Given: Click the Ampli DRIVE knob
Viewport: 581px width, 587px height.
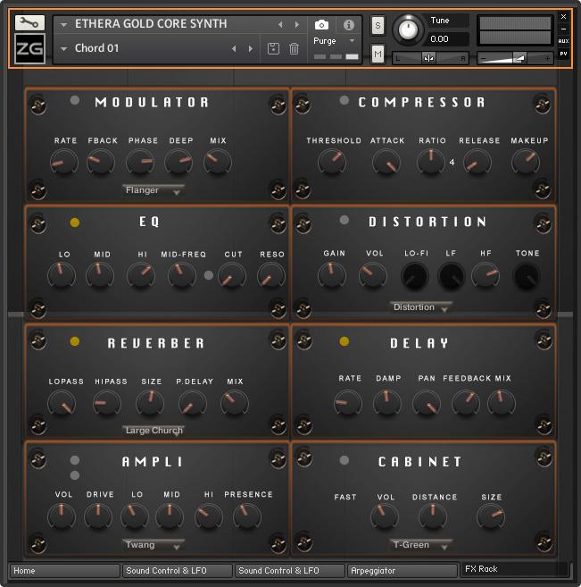Looking at the screenshot, I should [98, 516].
